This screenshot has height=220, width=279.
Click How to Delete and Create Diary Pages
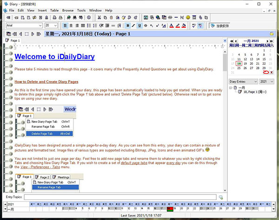click(x=46, y=82)
